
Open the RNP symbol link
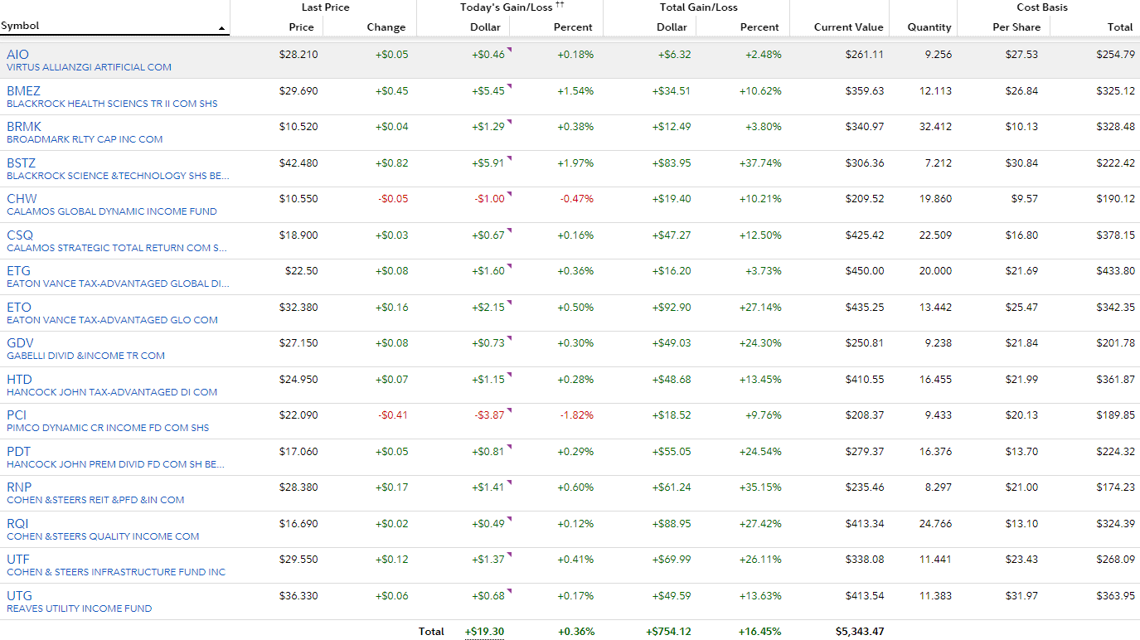pos(20,487)
